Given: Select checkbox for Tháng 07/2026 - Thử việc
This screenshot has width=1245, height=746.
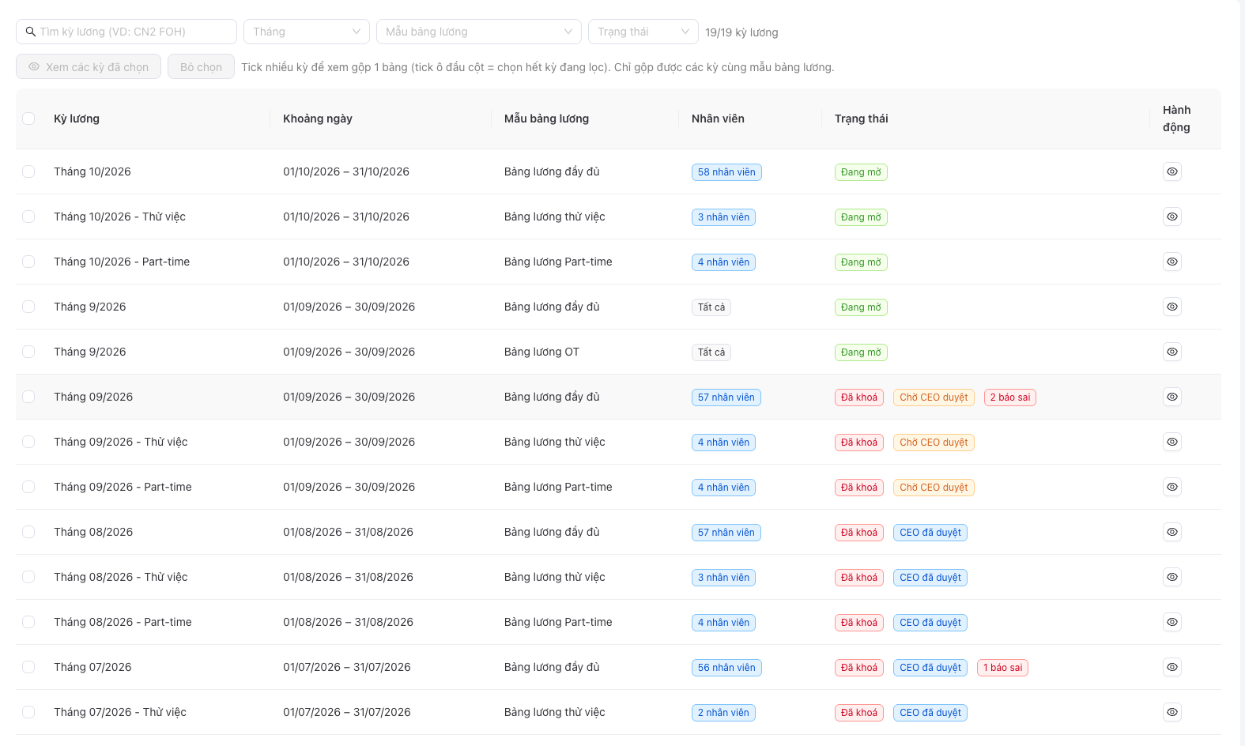Looking at the screenshot, I should [28, 712].
